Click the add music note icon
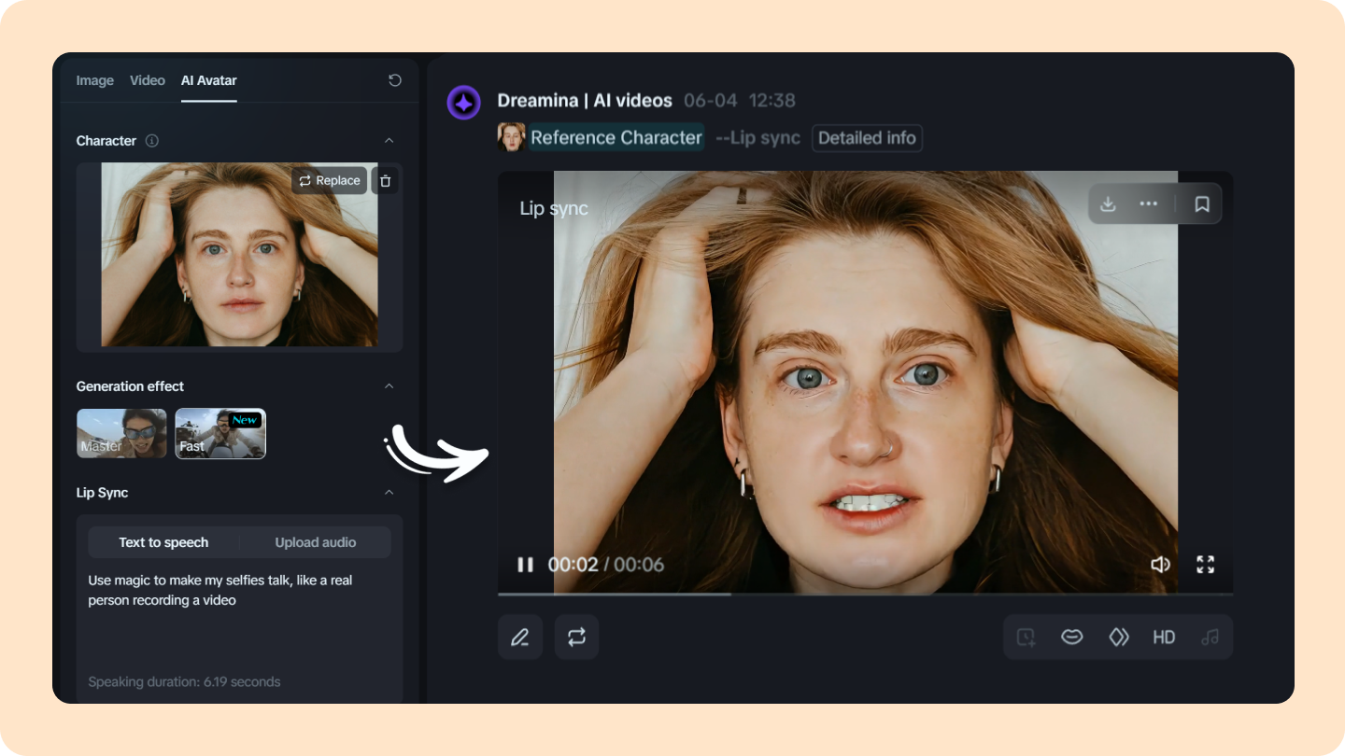This screenshot has height=756, width=1345. (x=1210, y=637)
